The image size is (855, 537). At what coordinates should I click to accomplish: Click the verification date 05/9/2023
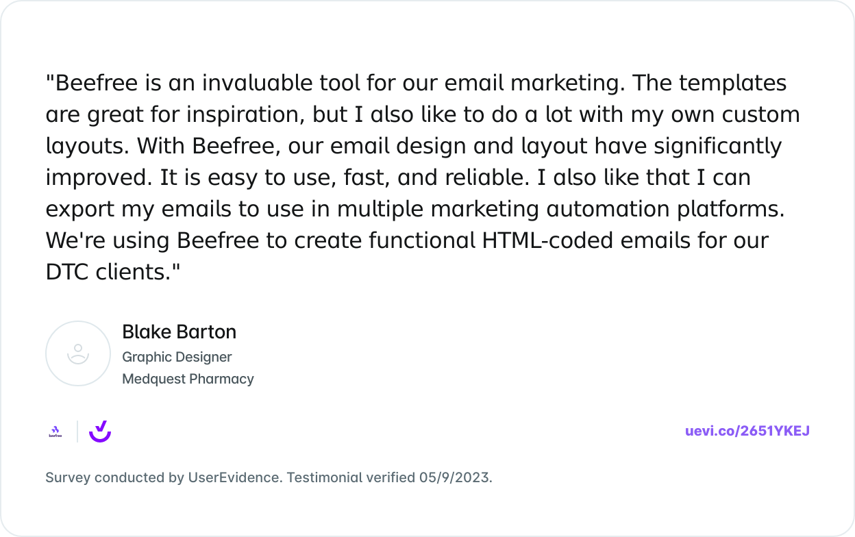454,477
